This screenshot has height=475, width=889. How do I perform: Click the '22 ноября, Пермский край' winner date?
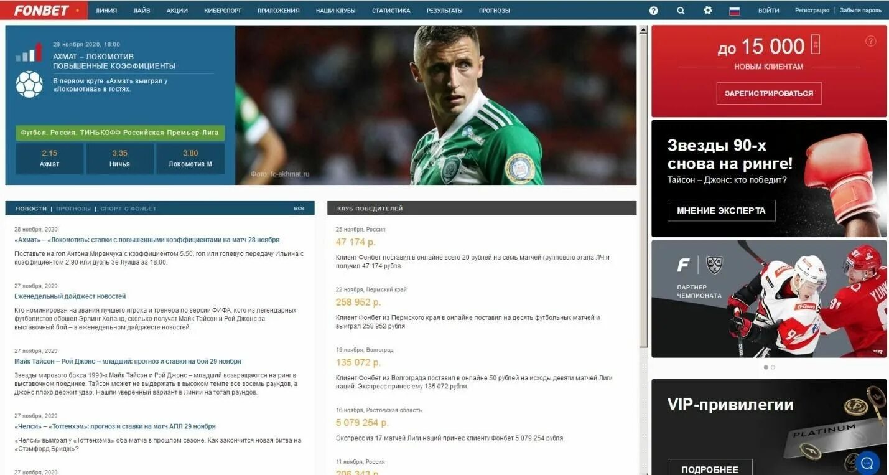pos(371,289)
